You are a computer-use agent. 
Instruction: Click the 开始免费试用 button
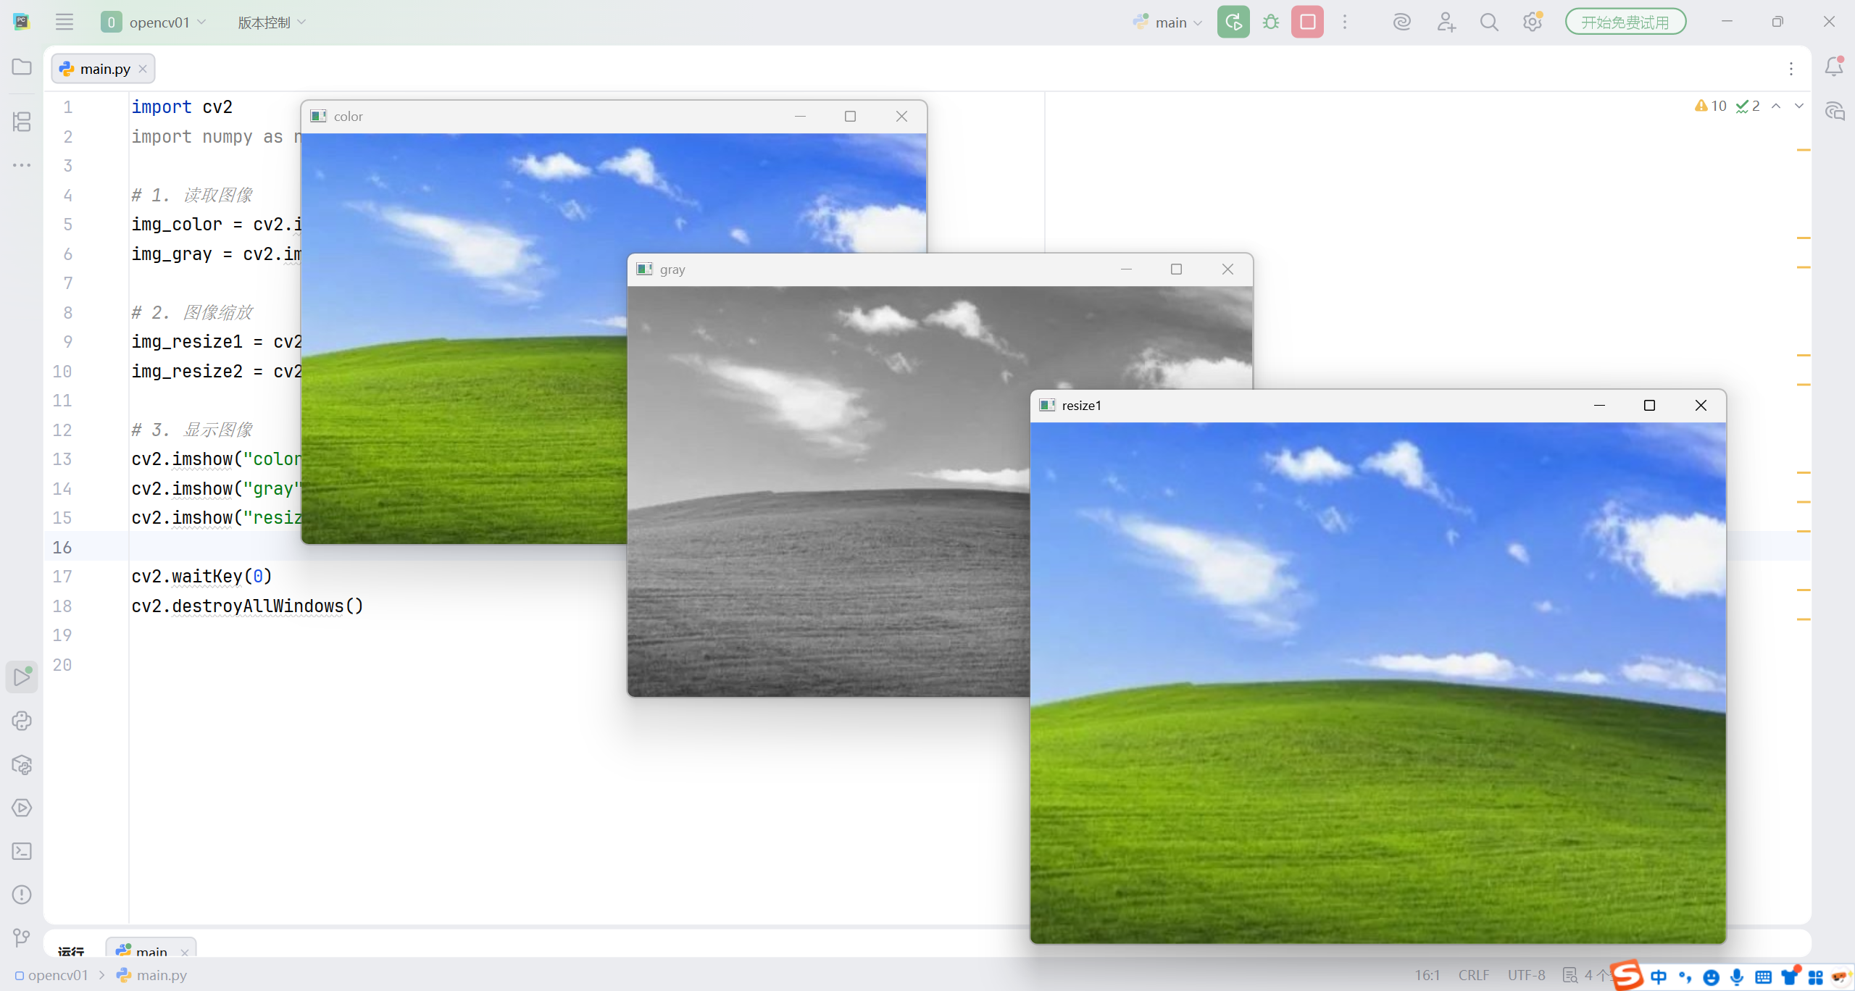coord(1625,22)
